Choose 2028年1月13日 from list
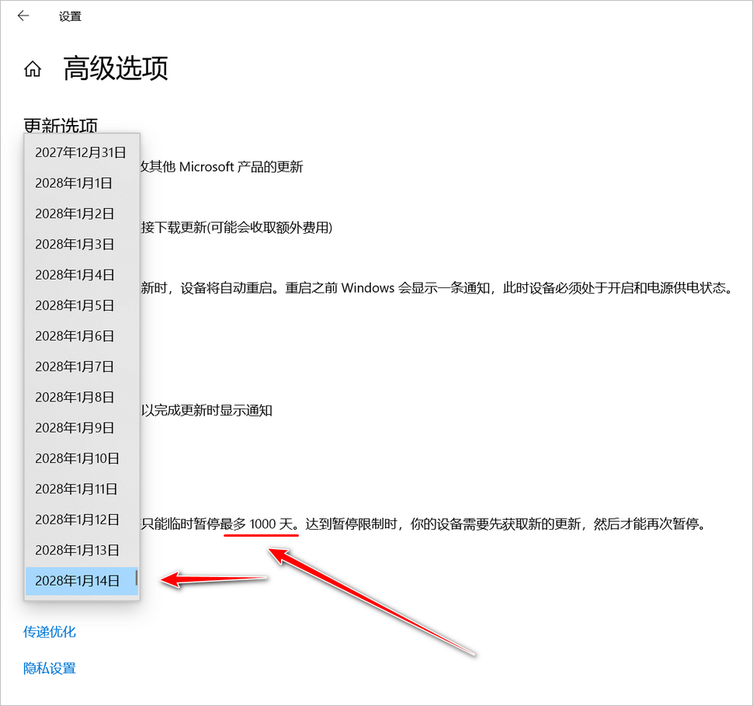The image size is (753, 706). click(x=78, y=550)
